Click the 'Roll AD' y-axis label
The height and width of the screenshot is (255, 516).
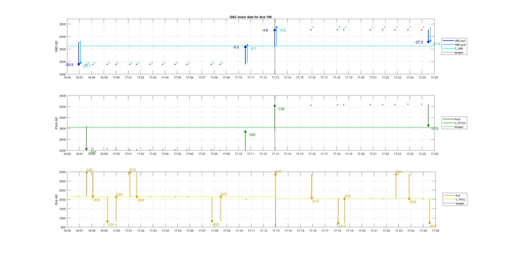click(56, 199)
